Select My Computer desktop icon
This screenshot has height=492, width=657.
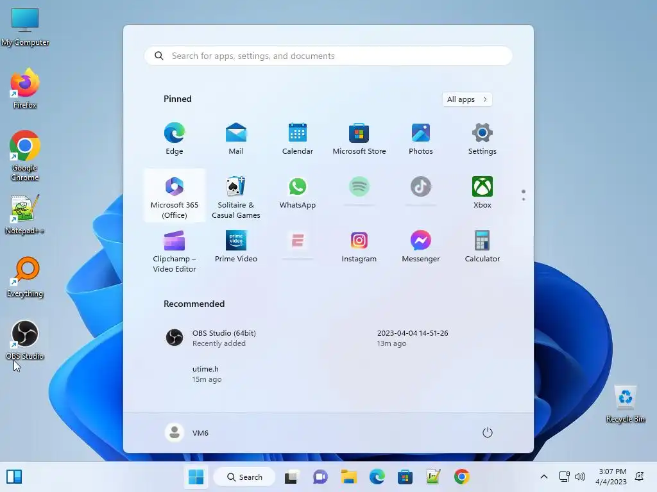click(x=25, y=27)
